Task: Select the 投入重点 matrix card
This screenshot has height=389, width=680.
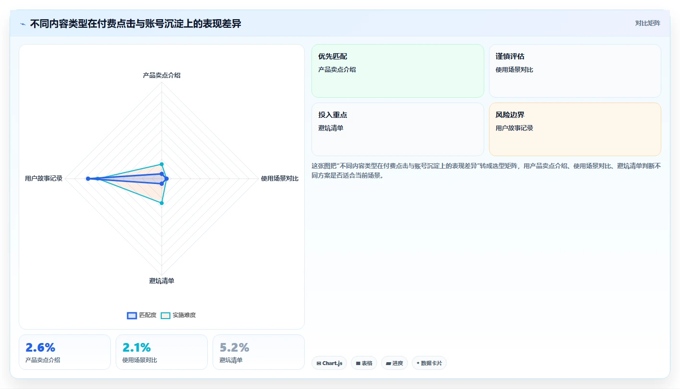Action: 398,129
